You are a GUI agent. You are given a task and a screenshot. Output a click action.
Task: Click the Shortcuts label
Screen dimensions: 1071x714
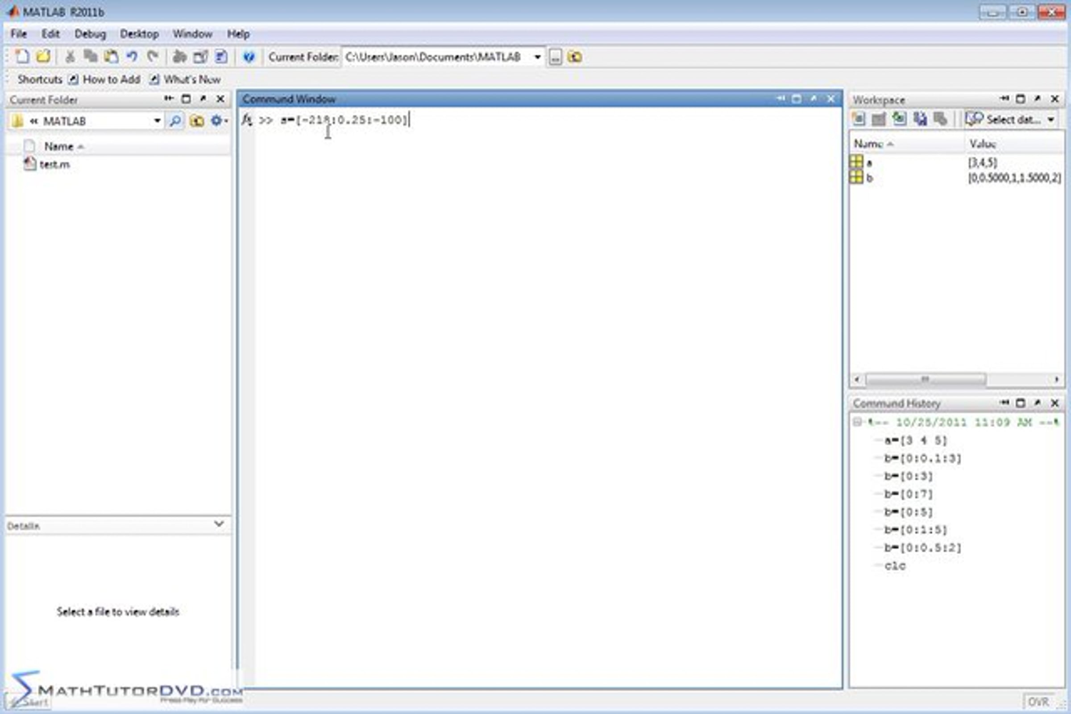point(40,79)
